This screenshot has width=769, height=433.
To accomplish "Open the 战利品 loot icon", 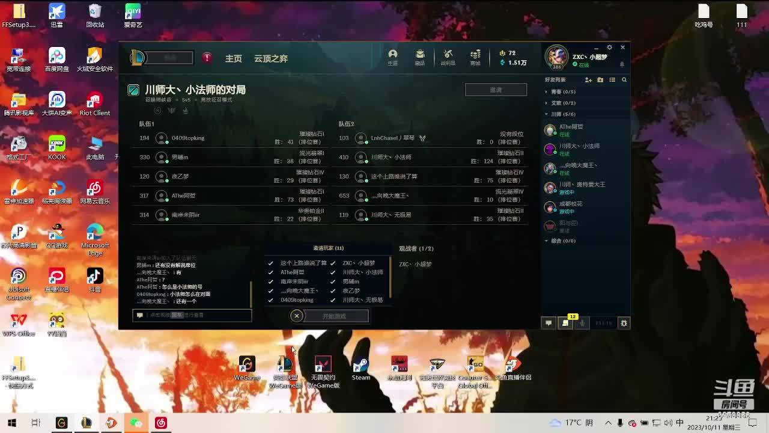I will (448, 57).
